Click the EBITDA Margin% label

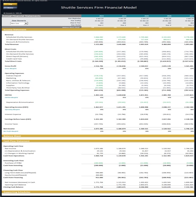(x=11, y=97)
